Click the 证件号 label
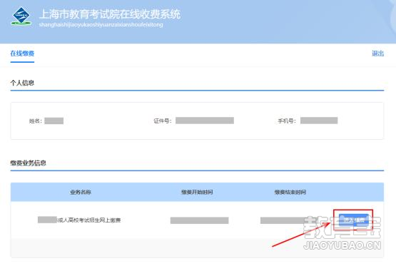 coord(163,121)
